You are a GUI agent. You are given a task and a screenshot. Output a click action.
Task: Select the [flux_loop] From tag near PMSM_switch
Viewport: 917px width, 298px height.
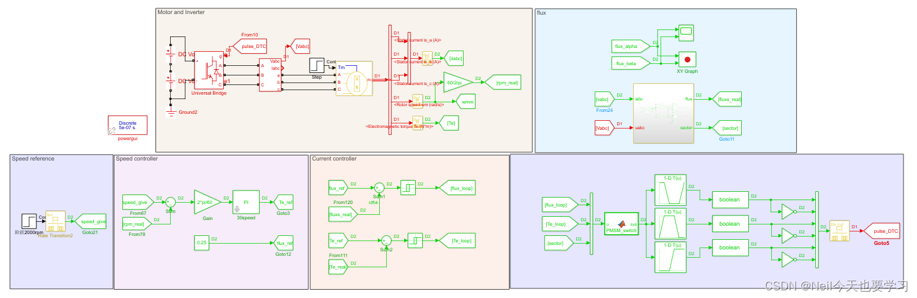click(x=559, y=205)
